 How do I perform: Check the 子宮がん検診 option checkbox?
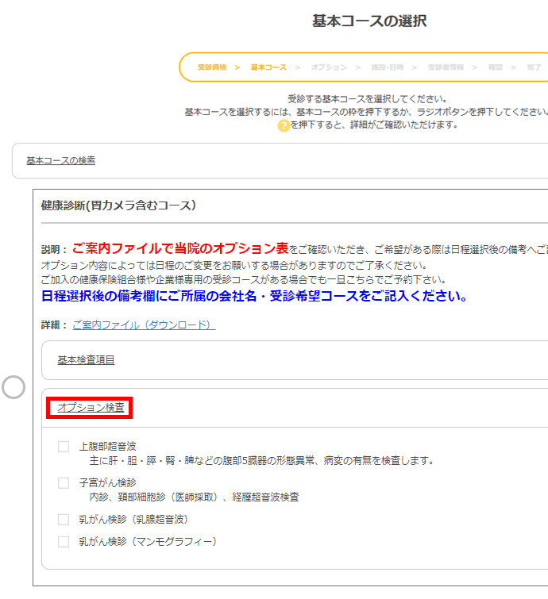(x=64, y=483)
